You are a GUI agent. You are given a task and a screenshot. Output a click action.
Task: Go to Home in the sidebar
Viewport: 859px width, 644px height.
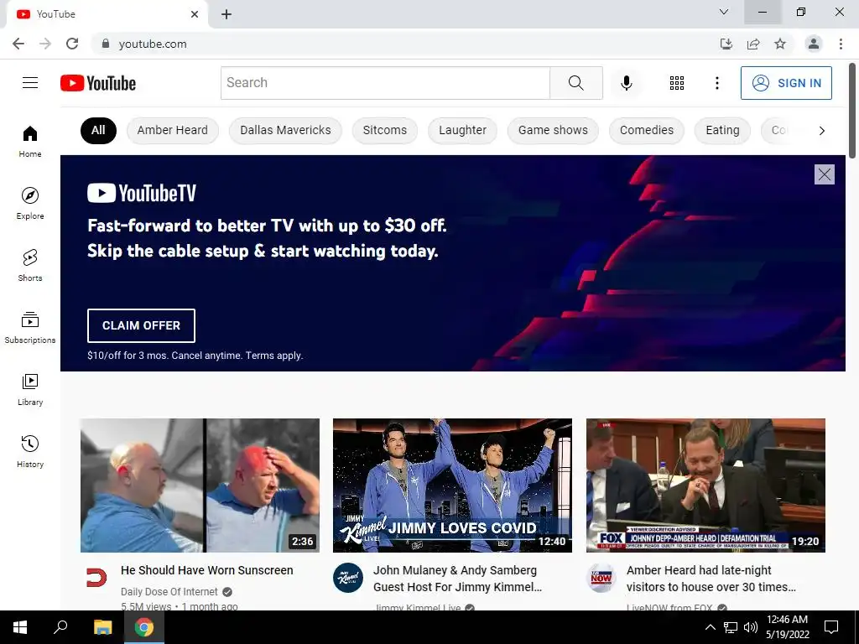30,141
